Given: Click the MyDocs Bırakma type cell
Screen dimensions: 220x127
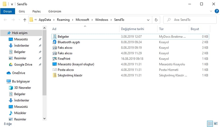Looking at the screenshot, I should (172, 37).
